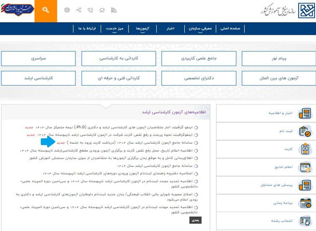Click the RSS feed icon
The width and height of the screenshot is (316, 231).
tap(114, 10)
